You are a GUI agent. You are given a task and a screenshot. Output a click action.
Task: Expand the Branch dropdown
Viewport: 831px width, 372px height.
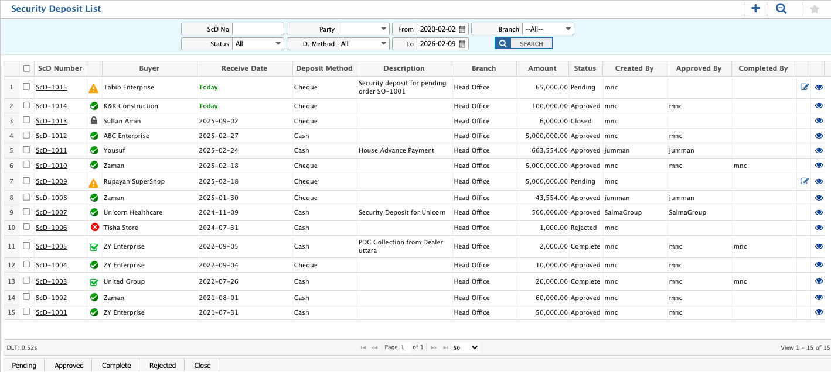tap(548, 29)
